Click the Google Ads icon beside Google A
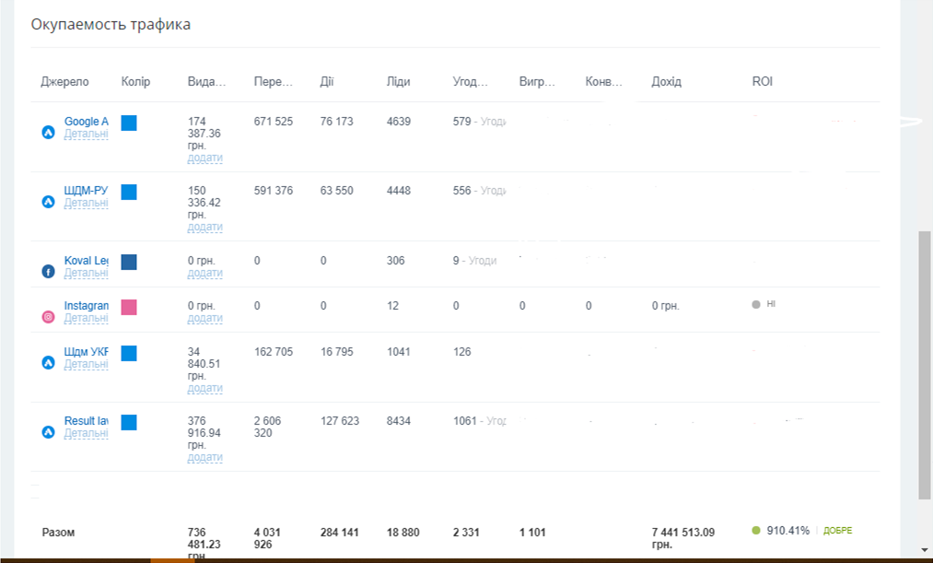 click(x=49, y=132)
